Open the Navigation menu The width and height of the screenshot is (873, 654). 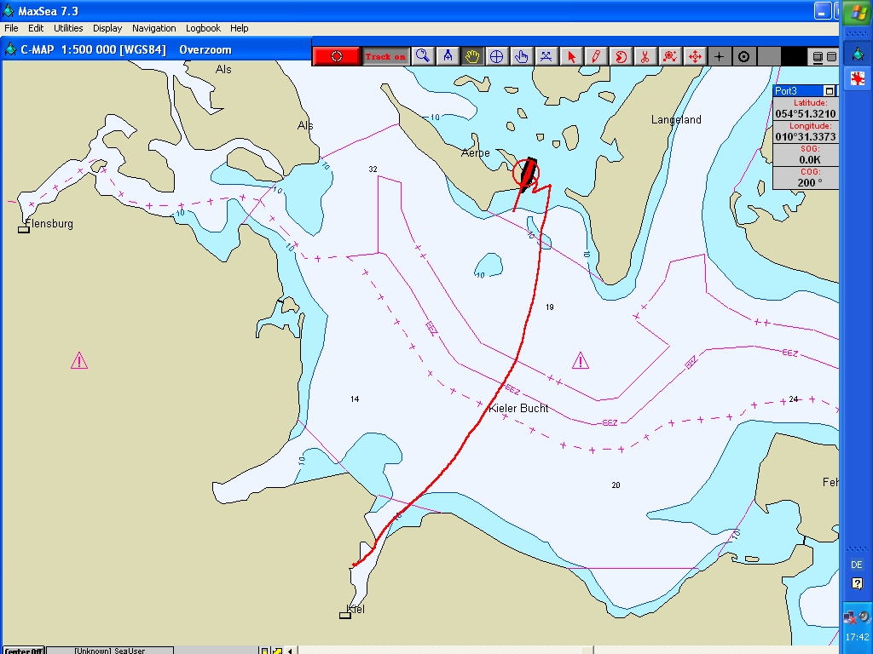(154, 28)
